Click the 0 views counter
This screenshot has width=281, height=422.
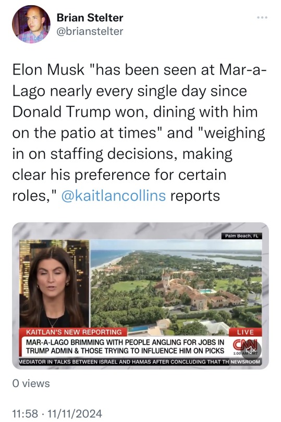click(31, 383)
